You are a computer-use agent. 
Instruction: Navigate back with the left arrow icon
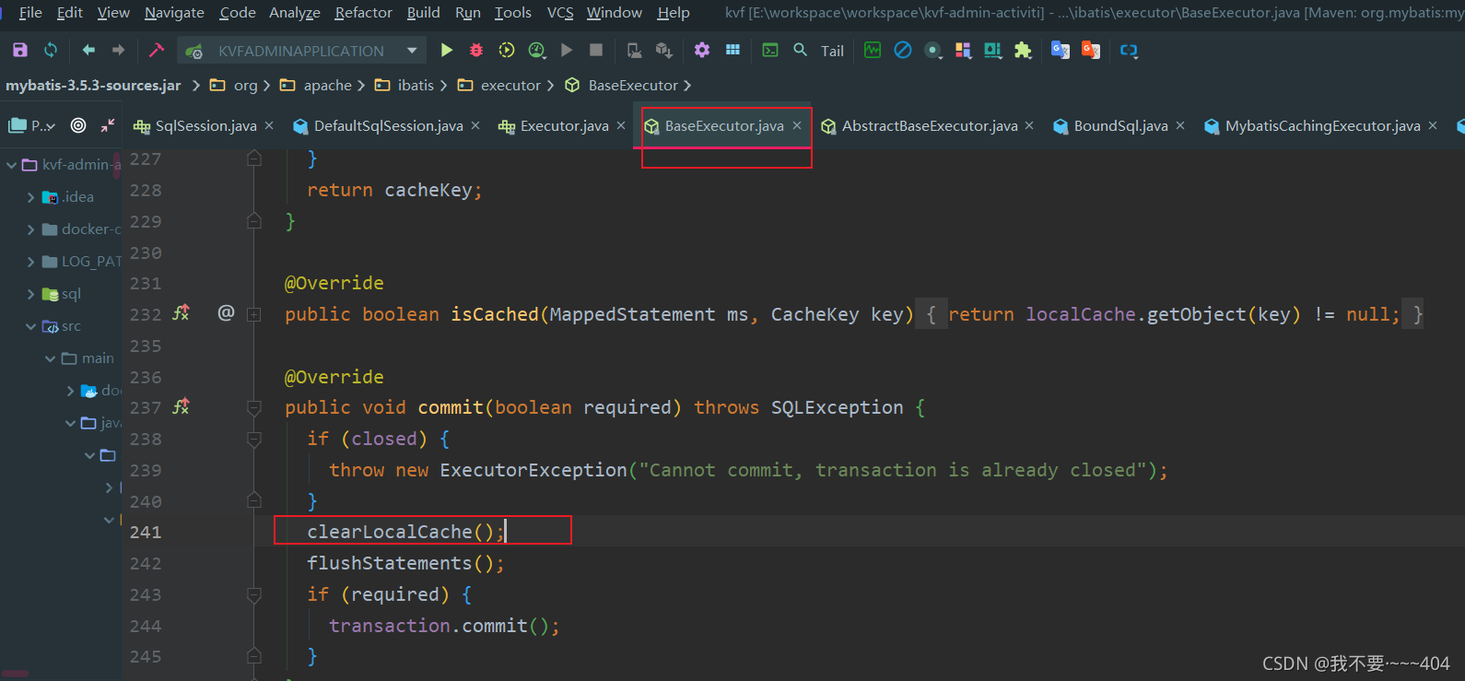(88, 50)
